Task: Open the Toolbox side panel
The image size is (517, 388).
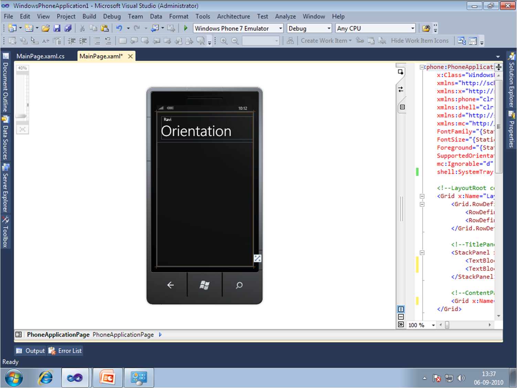Action: tap(5, 232)
